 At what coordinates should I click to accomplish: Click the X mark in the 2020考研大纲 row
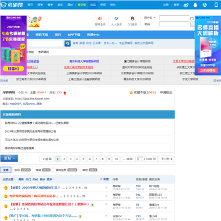(106, 187)
